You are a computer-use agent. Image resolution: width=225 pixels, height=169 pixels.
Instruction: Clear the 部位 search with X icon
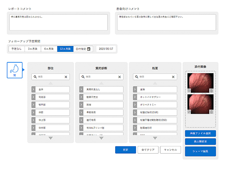[66, 77]
